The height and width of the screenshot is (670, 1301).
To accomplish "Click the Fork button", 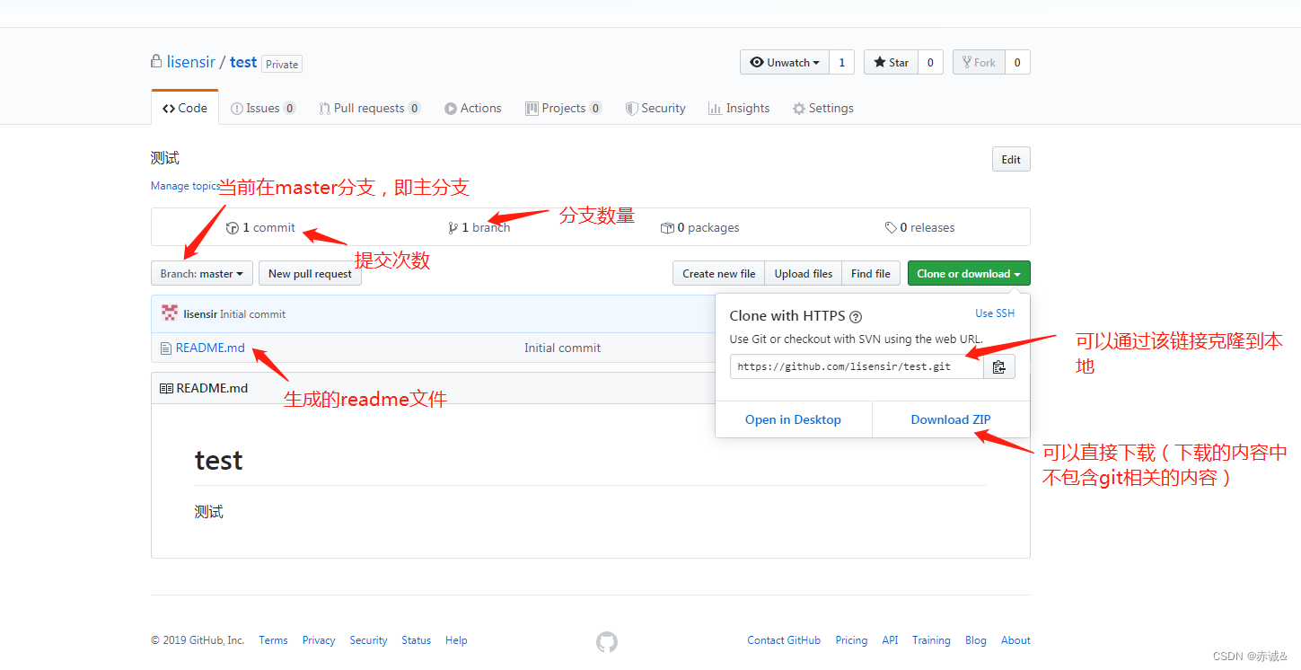I will point(979,62).
